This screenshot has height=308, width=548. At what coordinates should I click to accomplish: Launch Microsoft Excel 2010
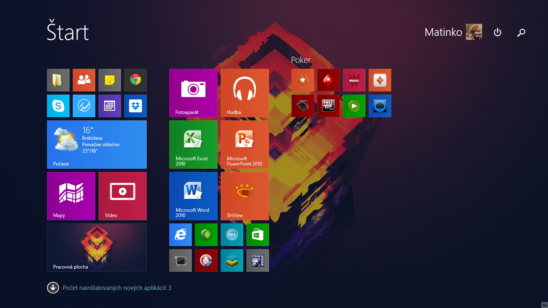coord(193,145)
